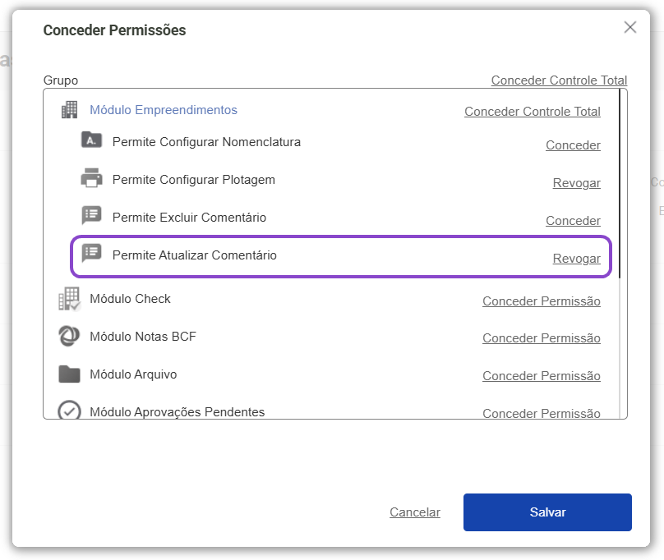Click the Módulo Arquivo folder icon
The image size is (664, 560).
click(x=69, y=374)
